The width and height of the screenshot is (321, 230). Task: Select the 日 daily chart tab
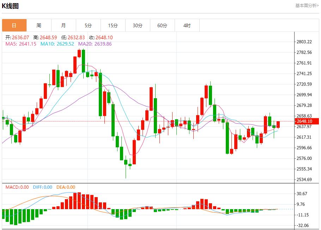tap(14, 25)
